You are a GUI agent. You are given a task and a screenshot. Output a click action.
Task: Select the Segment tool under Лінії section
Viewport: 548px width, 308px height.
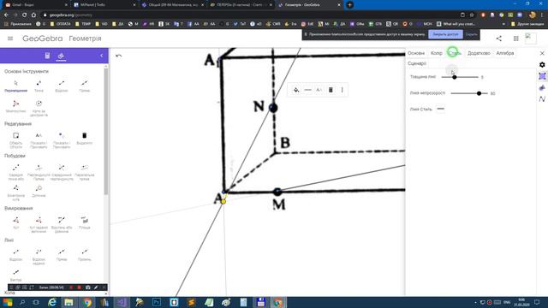(15, 255)
